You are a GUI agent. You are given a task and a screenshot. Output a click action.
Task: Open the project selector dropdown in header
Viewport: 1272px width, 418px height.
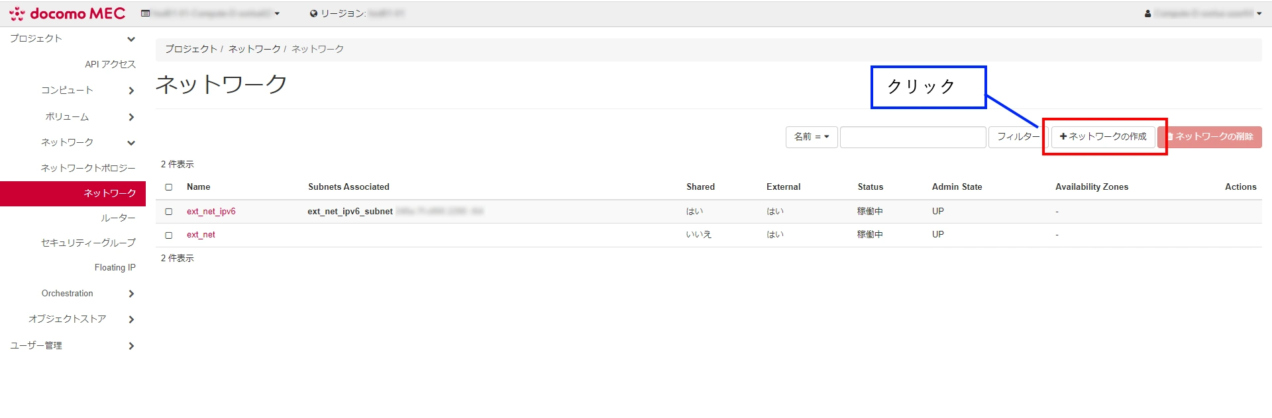coord(211,14)
